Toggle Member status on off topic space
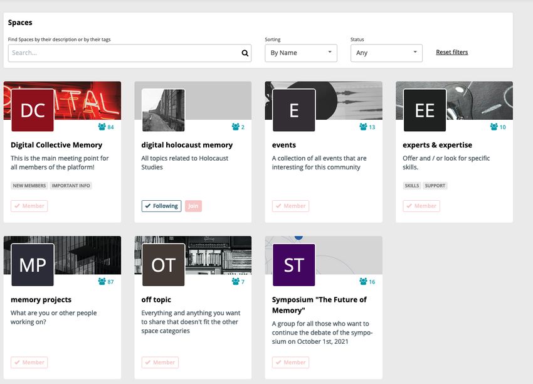Image resolution: width=533 pixels, height=384 pixels. click(160, 362)
